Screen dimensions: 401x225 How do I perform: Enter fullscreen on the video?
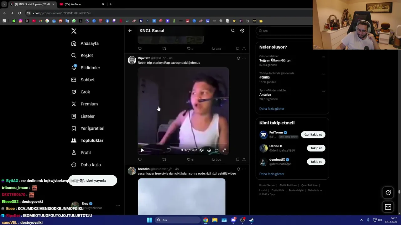224,150
